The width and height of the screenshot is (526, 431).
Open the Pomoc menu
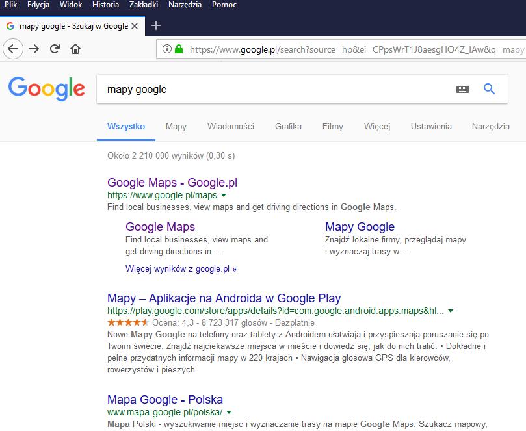(x=224, y=5)
